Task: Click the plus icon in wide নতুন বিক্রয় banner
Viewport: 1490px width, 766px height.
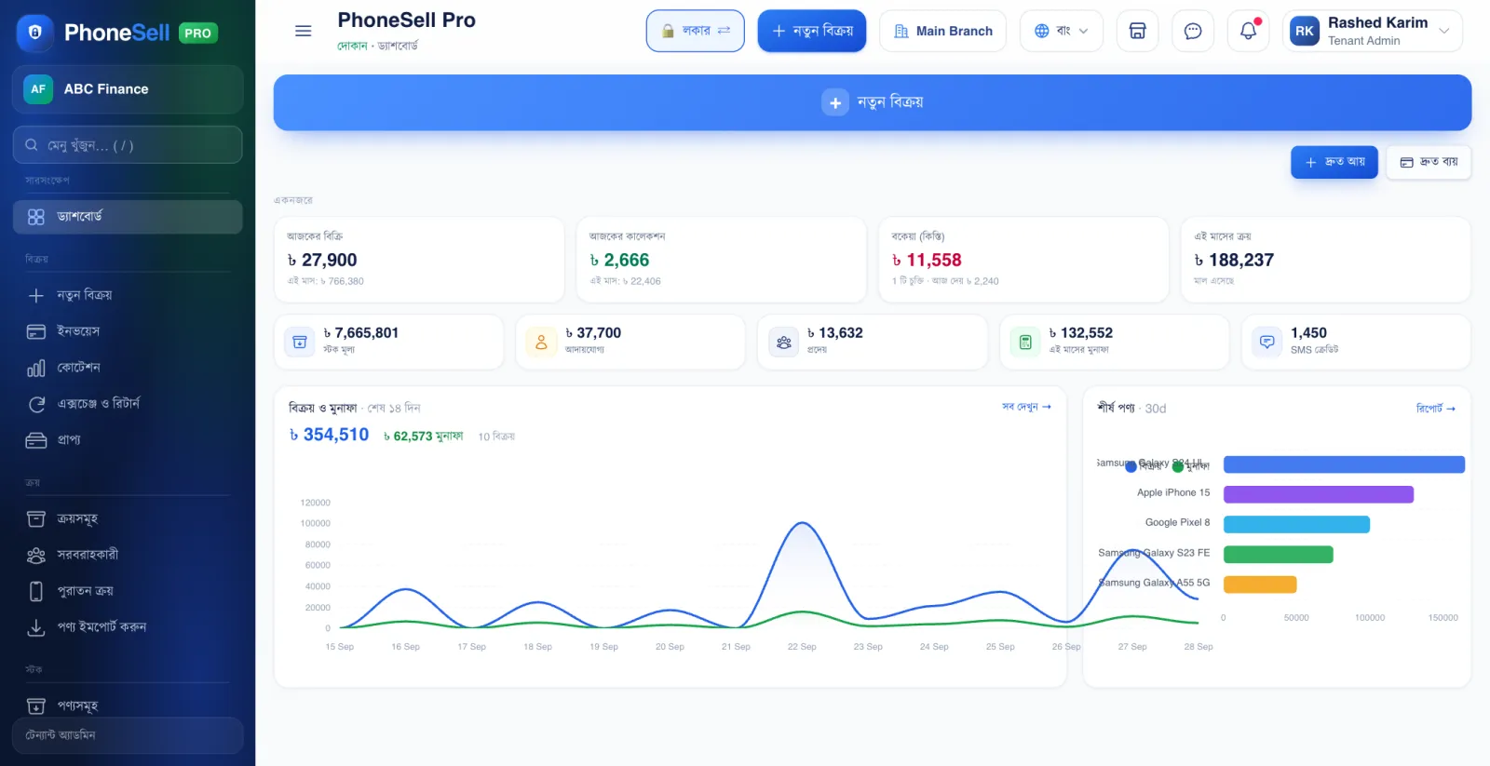Action: 835,102
